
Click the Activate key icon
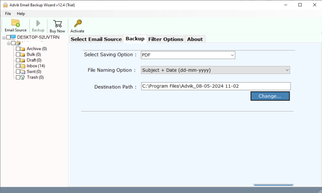pyautogui.click(x=77, y=23)
